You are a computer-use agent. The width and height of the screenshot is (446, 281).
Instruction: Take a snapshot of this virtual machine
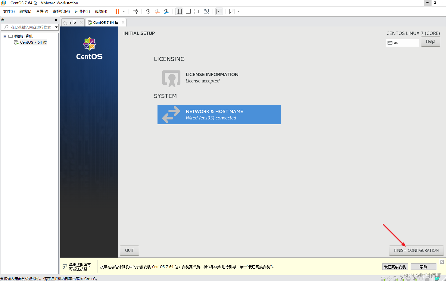point(148,11)
